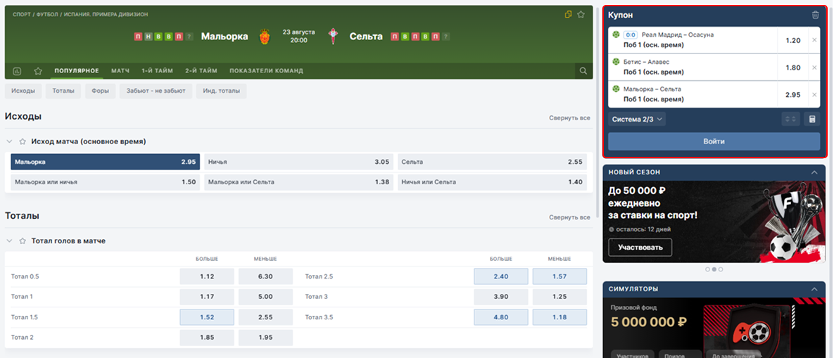Select the first promo banner carousel dot
The width and height of the screenshot is (834, 358).
(706, 269)
